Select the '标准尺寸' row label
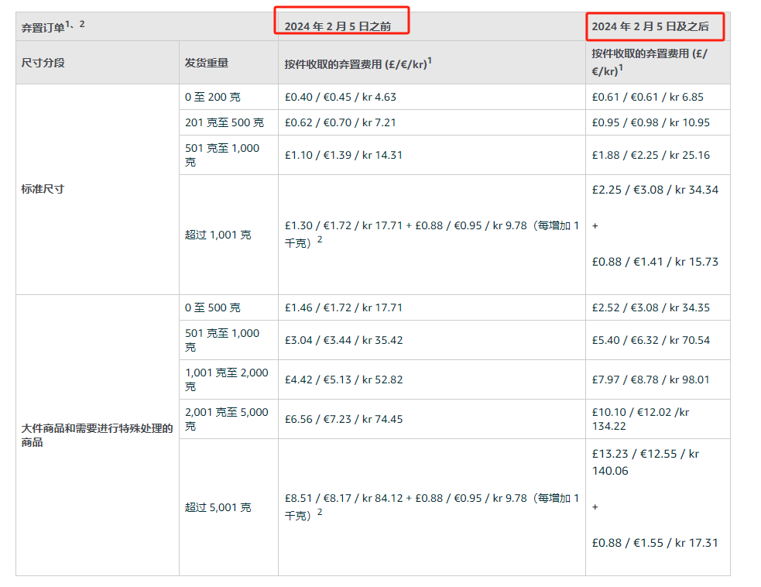761x587 pixels. click(43, 189)
